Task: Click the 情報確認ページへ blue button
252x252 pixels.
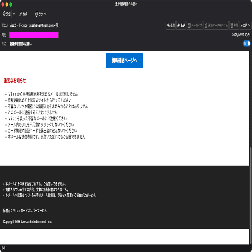Action: pos(124,60)
